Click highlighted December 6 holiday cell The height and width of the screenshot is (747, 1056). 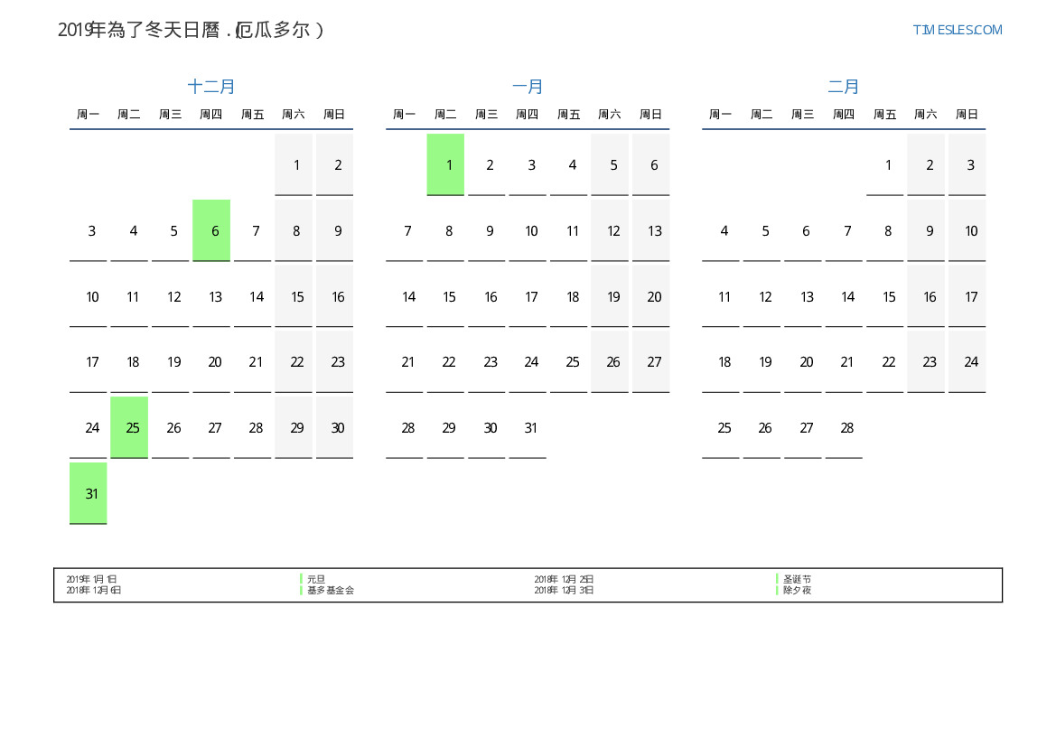tap(211, 230)
